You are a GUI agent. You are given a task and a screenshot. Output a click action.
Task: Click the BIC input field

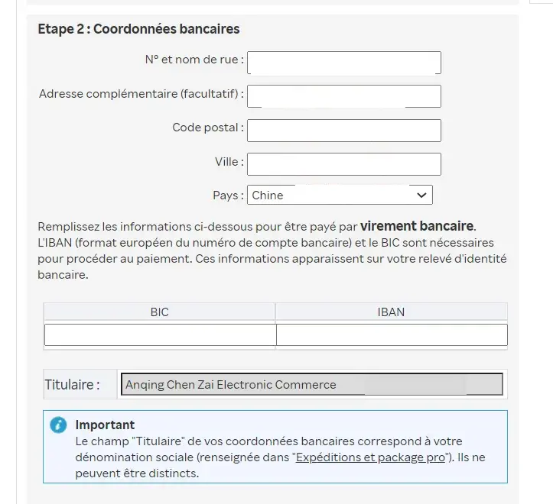click(x=160, y=335)
